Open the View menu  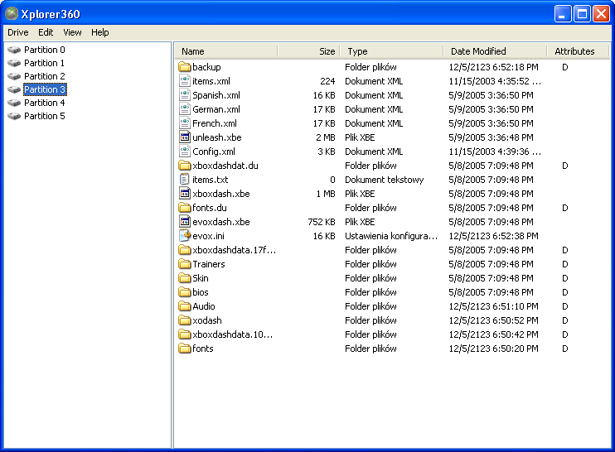(x=72, y=32)
